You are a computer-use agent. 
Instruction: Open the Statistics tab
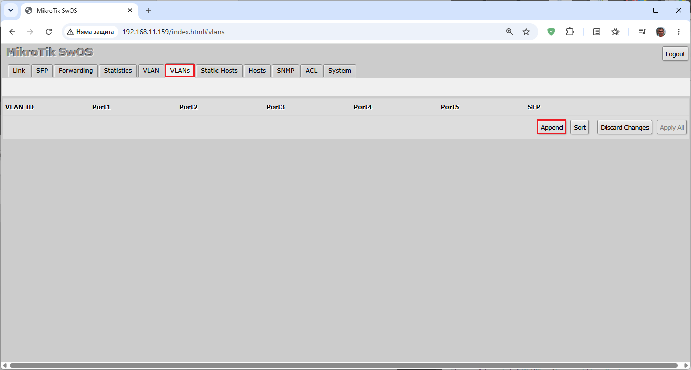pos(118,71)
